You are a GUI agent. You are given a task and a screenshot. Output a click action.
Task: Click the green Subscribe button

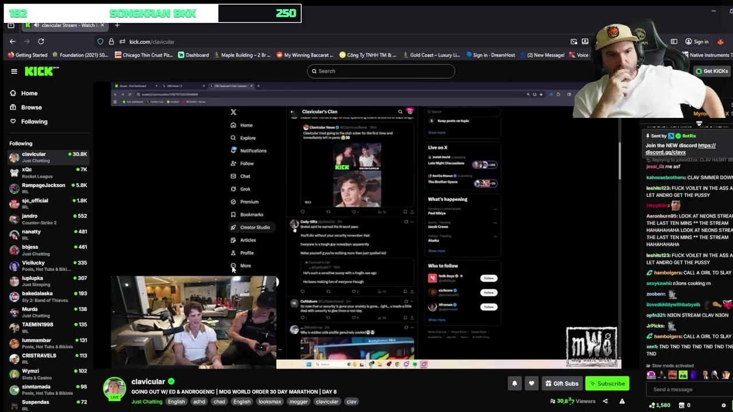607,383
